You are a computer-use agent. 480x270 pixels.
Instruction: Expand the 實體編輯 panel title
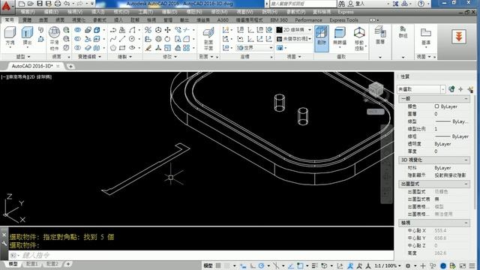click(x=89, y=57)
